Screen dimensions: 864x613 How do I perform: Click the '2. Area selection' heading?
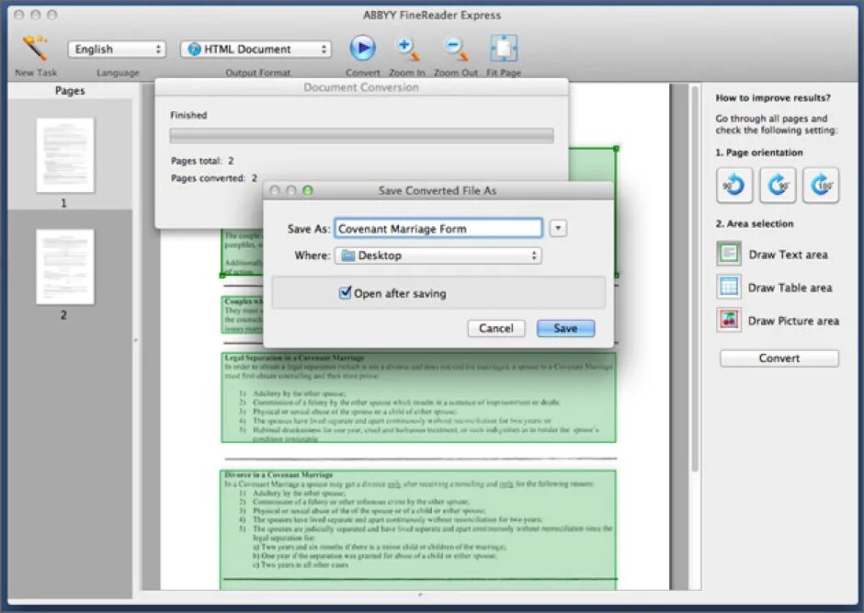coord(755,223)
